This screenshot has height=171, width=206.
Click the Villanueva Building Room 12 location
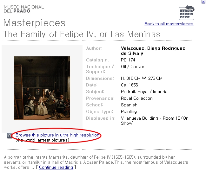pos(155,121)
